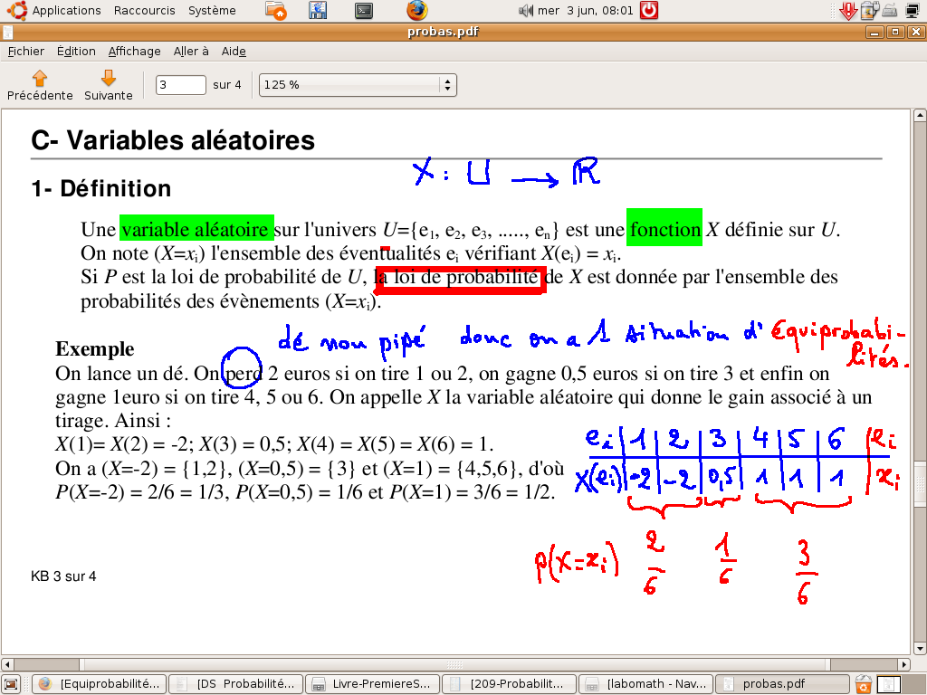Go to previous page with Précédente arrow

coord(39,85)
